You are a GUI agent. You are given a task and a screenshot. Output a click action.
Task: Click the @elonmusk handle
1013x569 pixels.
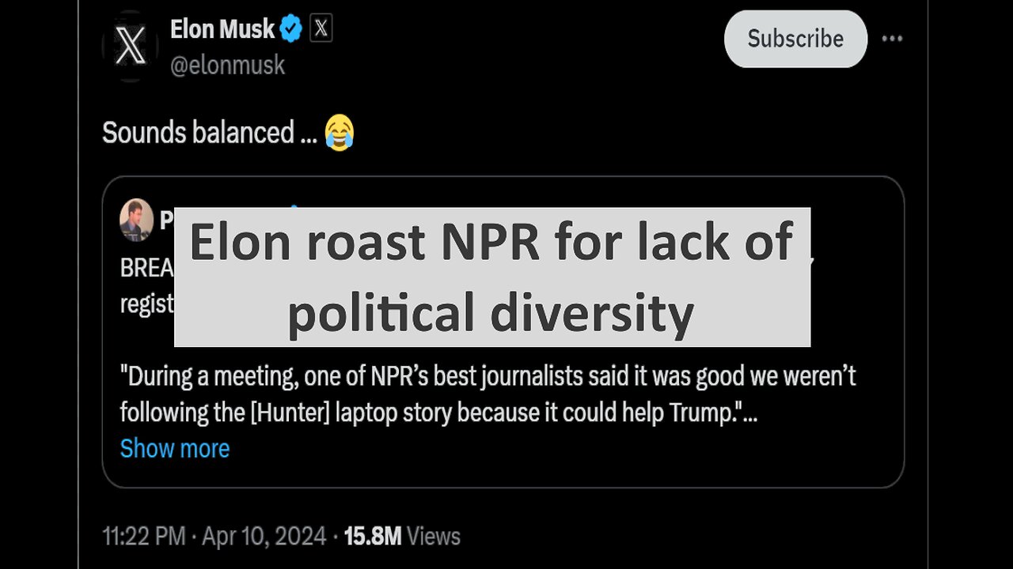(x=227, y=65)
